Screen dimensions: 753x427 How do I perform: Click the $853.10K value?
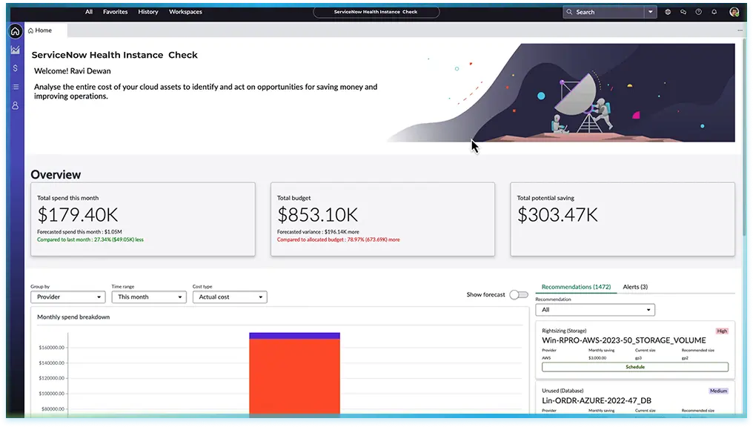point(317,215)
